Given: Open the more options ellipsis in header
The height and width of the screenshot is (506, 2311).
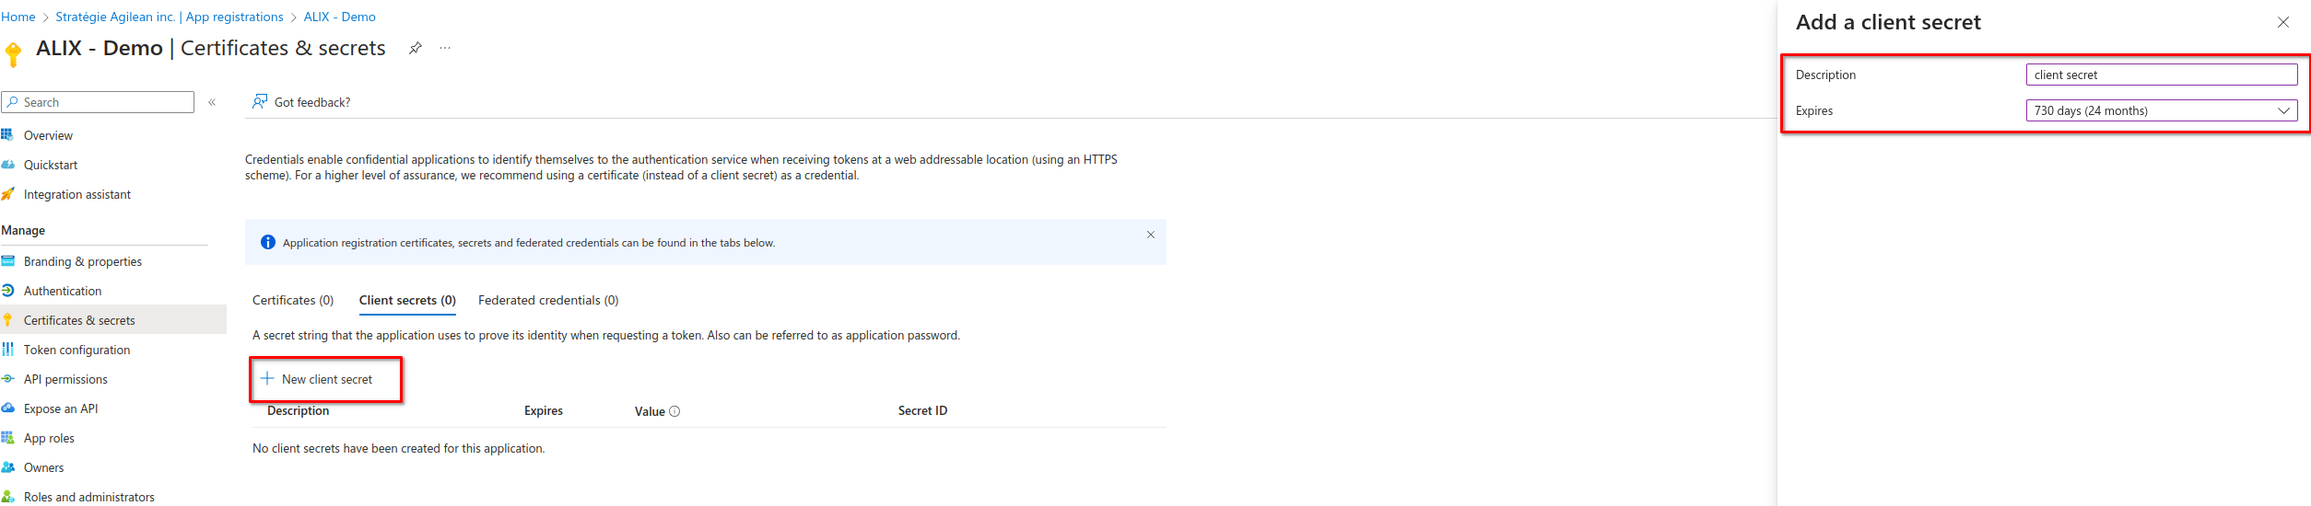Looking at the screenshot, I should click(x=445, y=48).
